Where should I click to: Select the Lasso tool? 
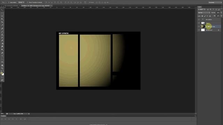[2, 16]
